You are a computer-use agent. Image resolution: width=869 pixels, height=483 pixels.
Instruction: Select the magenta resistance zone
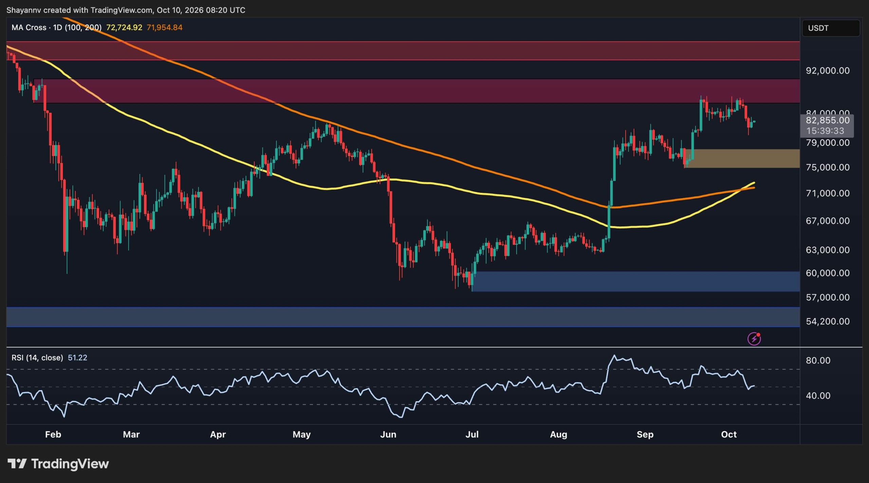(x=417, y=91)
